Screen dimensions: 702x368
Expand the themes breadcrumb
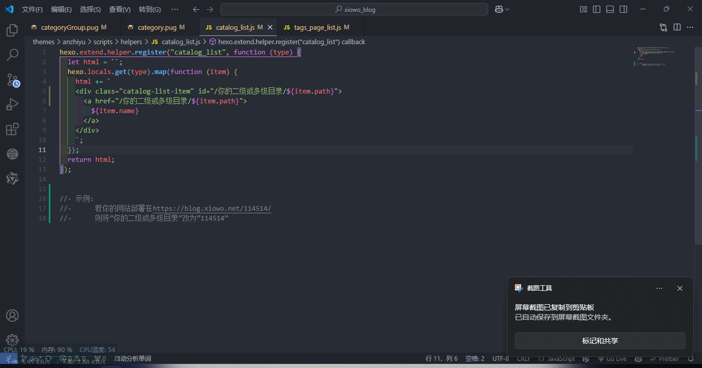point(44,42)
